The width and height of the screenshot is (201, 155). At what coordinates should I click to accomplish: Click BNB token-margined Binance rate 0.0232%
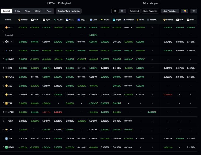pyautogui.click(x=168, y=94)
